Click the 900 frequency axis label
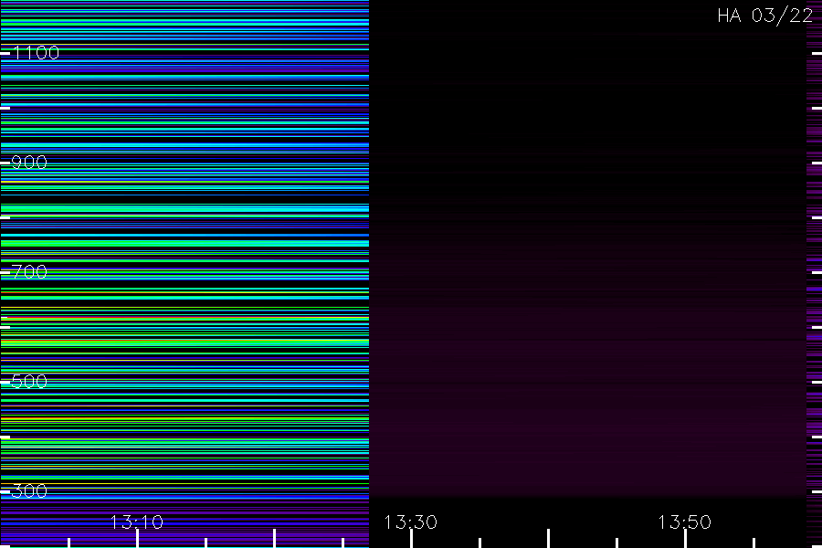 (29, 162)
